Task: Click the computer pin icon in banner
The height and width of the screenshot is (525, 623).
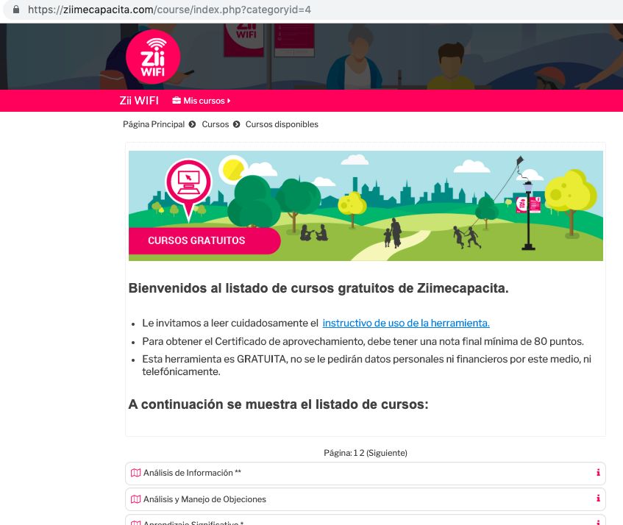Action: point(188,184)
